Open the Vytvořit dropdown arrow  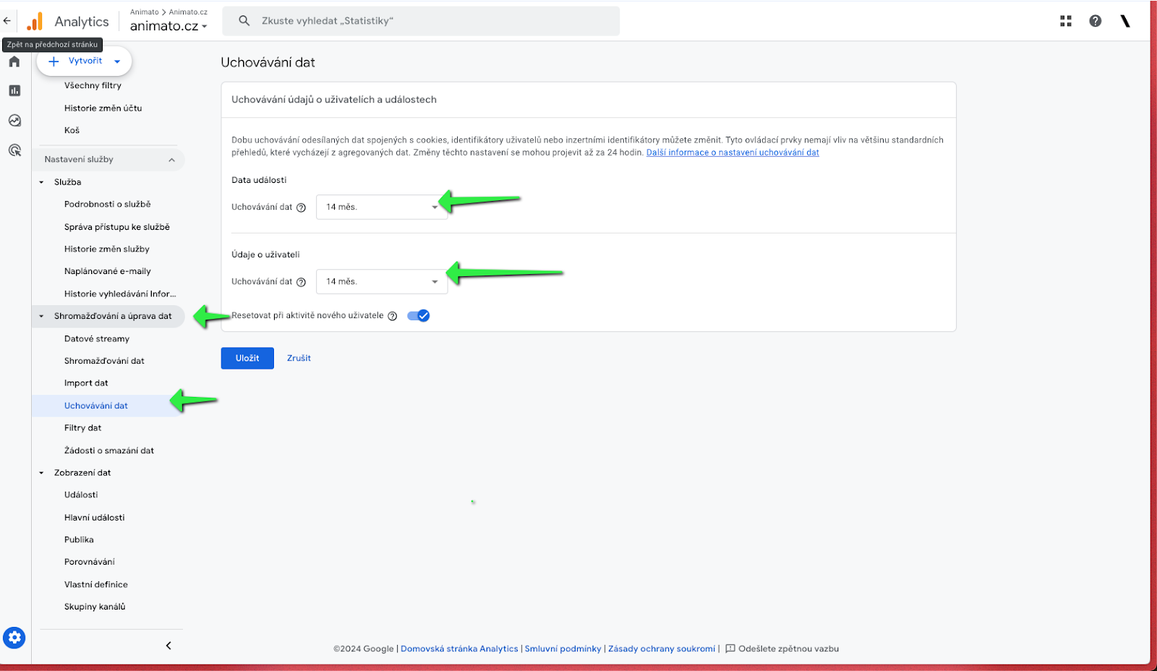[117, 61]
